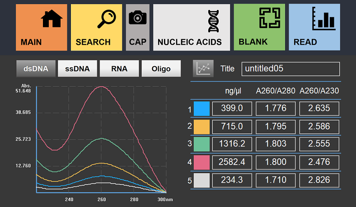Edit the Title field untitled05
The height and width of the screenshot is (207, 356).
(290, 69)
